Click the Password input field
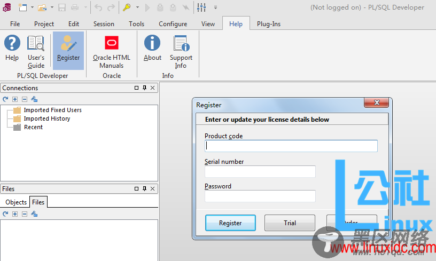 click(260, 196)
